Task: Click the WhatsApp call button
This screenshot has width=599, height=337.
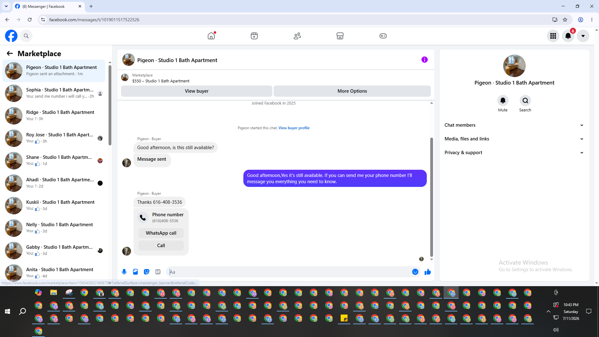Action: 161,233
